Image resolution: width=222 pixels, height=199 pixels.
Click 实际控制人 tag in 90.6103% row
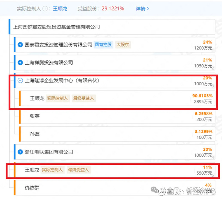57,98
